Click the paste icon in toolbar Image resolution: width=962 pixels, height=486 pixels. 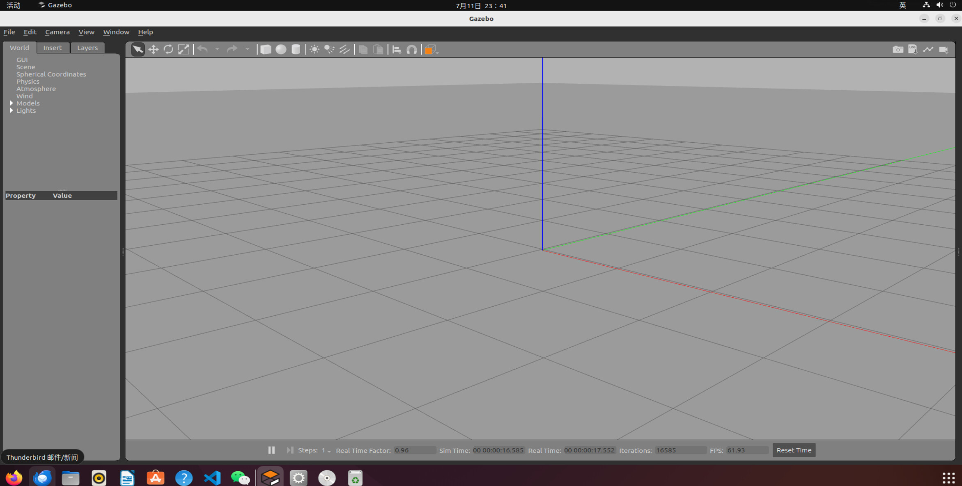378,50
